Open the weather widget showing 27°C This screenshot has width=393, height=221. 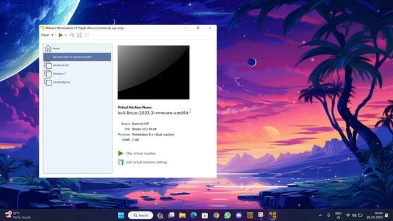pos(18,215)
